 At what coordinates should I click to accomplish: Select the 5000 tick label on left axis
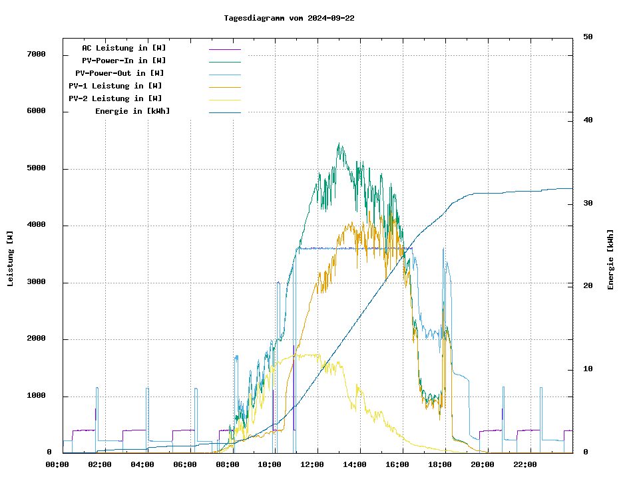(x=36, y=169)
